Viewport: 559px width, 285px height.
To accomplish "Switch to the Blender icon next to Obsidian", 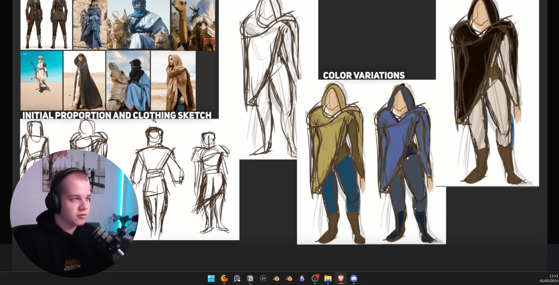I will [289, 278].
